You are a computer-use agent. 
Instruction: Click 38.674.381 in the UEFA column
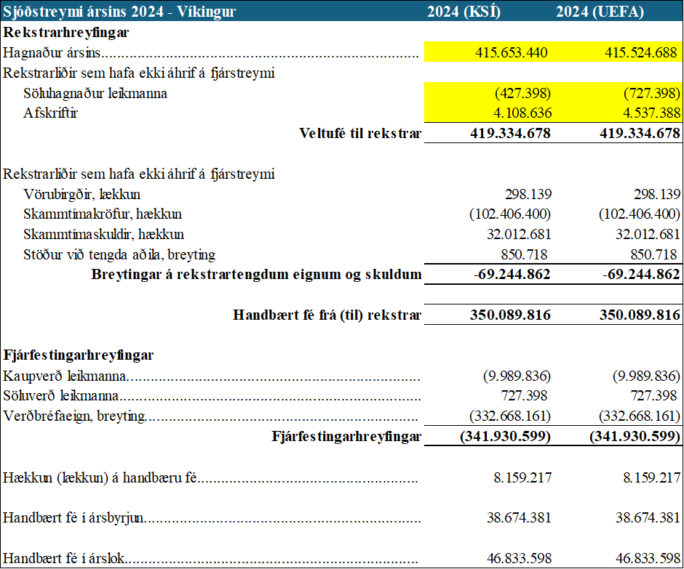[x=648, y=518]
